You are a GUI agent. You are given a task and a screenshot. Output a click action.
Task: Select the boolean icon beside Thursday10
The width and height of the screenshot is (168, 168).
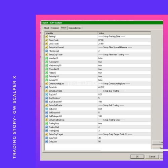pyautogui.click(x=47, y=69)
